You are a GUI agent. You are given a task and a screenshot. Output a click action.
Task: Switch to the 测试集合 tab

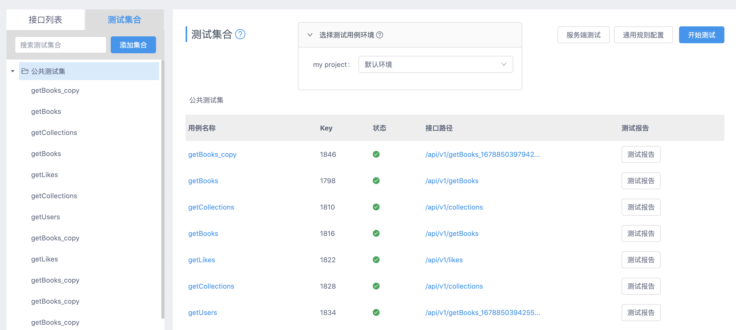point(124,20)
